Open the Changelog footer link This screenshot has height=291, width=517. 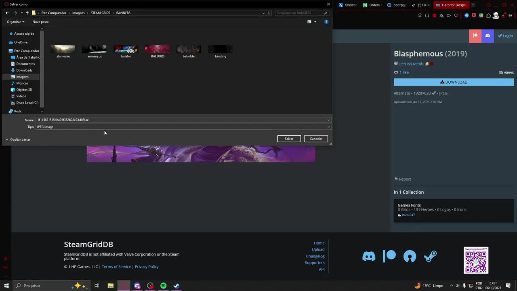pos(315,256)
